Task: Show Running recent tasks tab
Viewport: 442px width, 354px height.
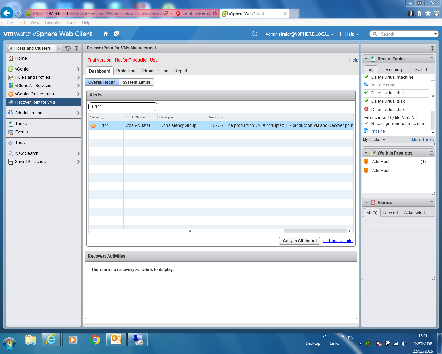Action: pos(394,70)
